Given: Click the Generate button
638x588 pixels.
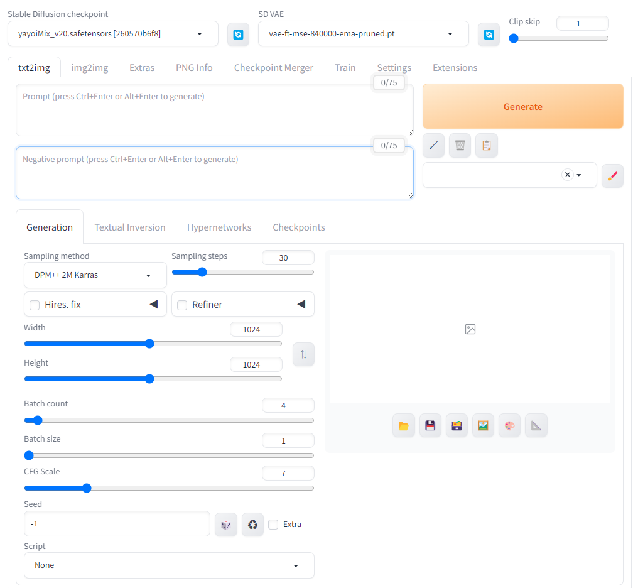Looking at the screenshot, I should click(523, 106).
